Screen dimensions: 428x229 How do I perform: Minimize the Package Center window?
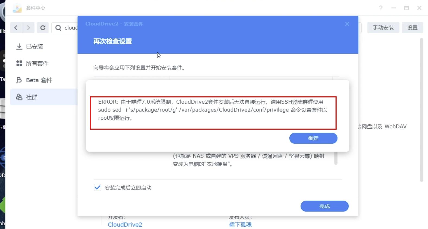tap(394, 8)
